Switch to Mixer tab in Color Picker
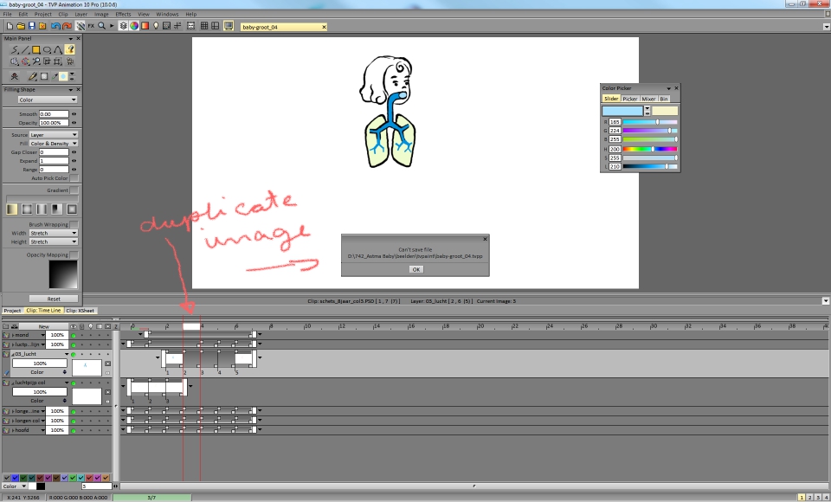831x502 pixels. pyautogui.click(x=648, y=100)
